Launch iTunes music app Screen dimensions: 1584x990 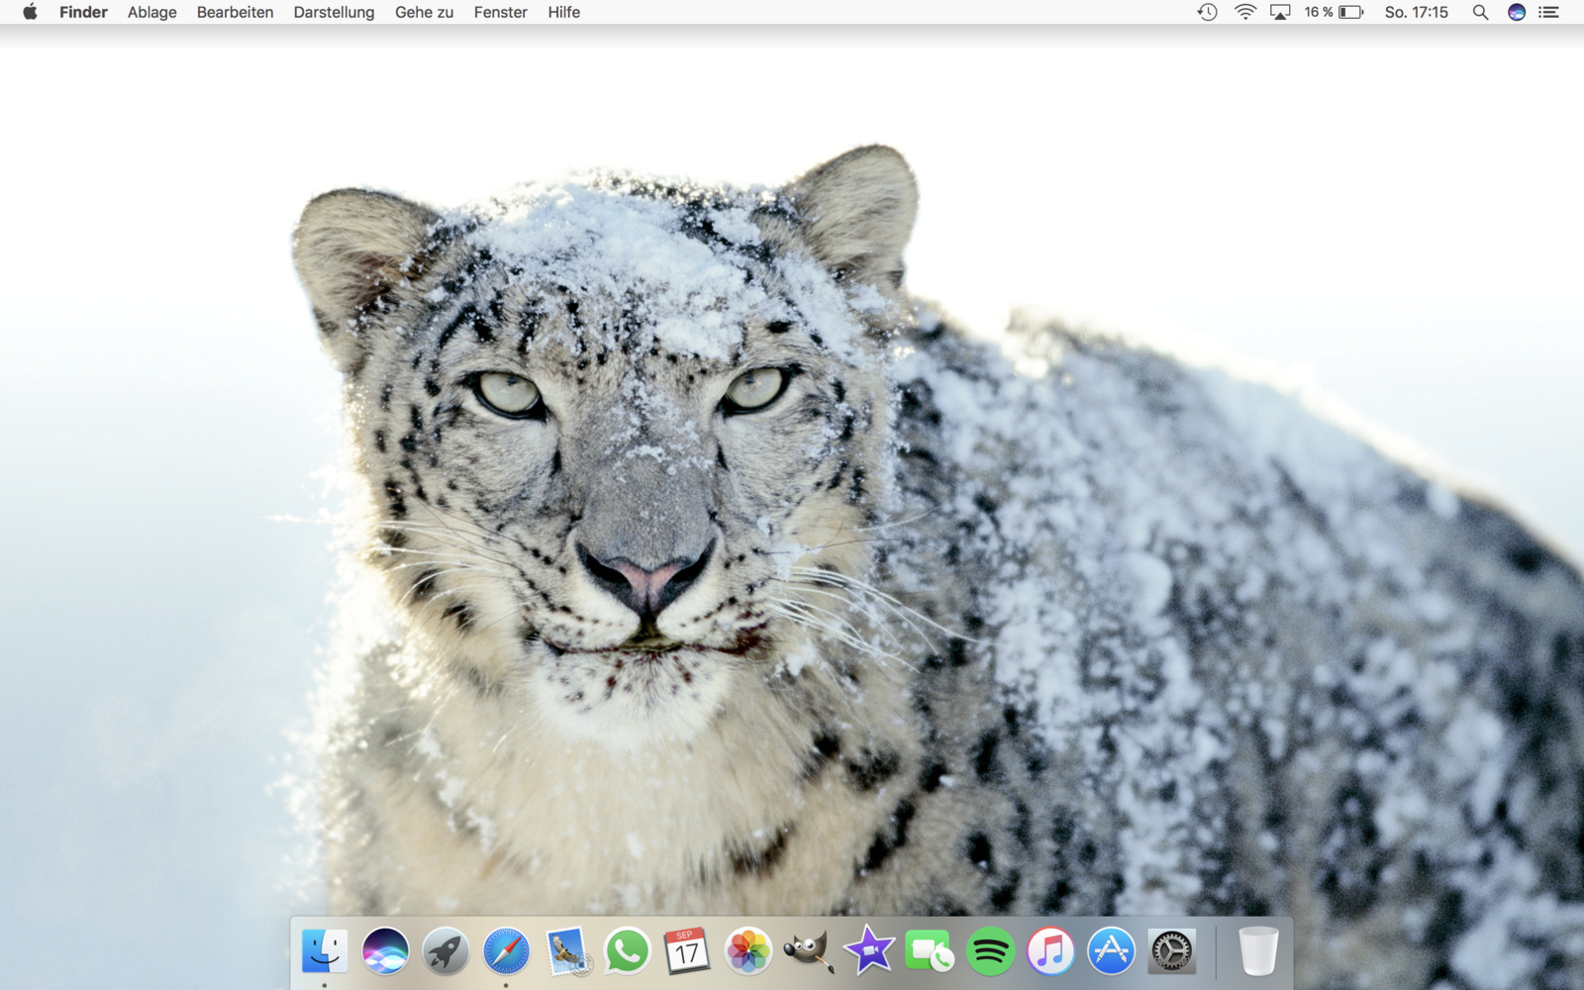tap(1050, 951)
